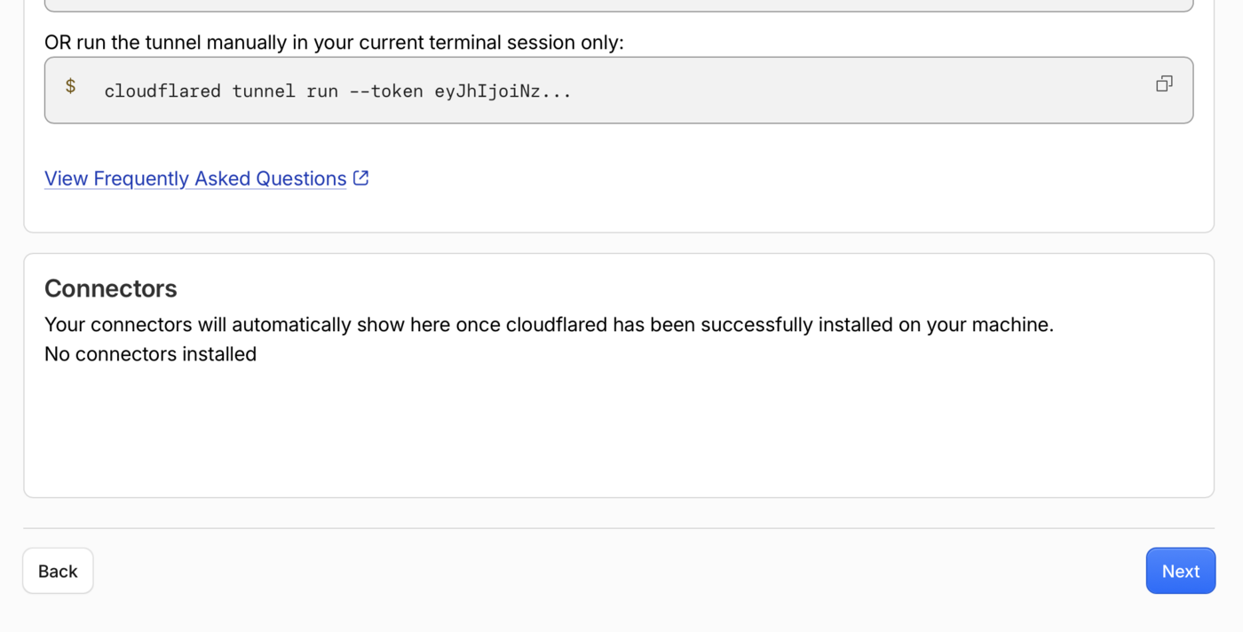Image resolution: width=1243 pixels, height=632 pixels.
Task: Click the dollar prompt symbol
Action: coord(70,87)
